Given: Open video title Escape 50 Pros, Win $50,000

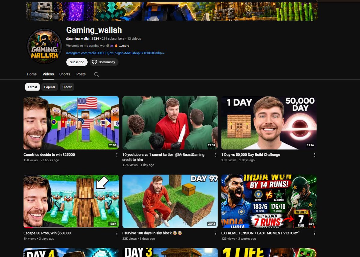Looking at the screenshot, I should click(x=47, y=233).
